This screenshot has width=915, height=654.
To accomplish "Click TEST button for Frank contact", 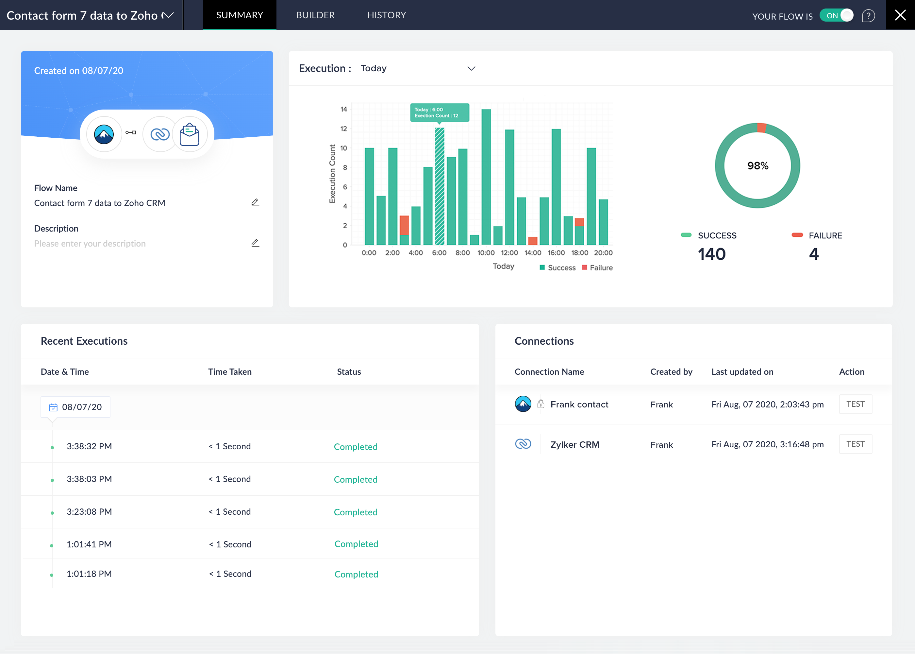I will point(856,404).
